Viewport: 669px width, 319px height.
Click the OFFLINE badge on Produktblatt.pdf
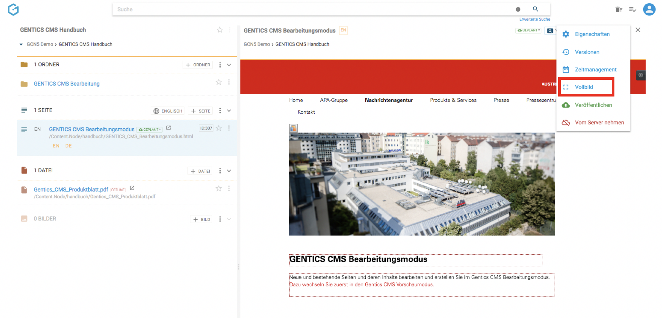click(x=118, y=190)
